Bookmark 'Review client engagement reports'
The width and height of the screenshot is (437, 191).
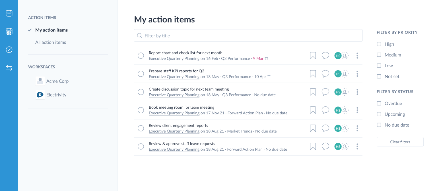point(313,128)
